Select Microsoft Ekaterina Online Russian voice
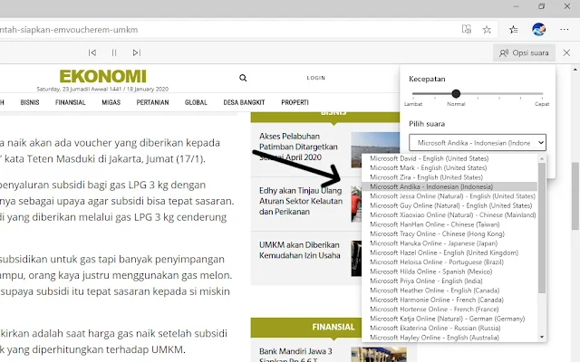Image resolution: width=580 pixels, height=362 pixels. (449, 328)
